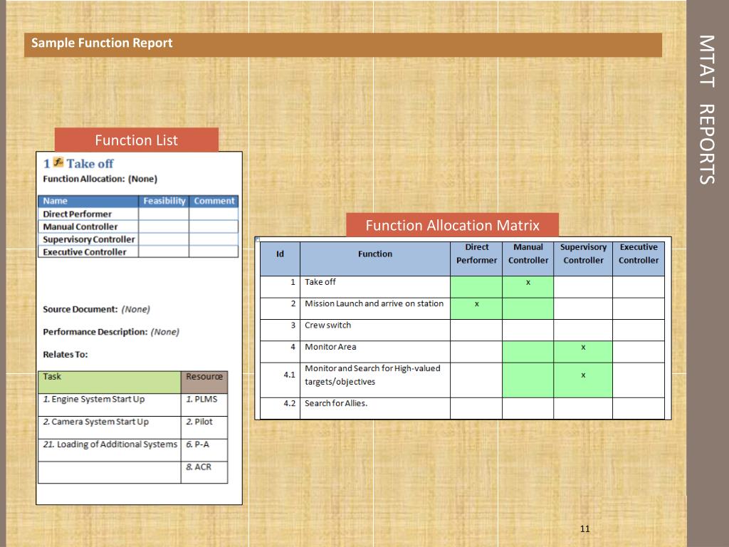Select Monitor and Search for High-valued targets row
The image size is (729, 547).
point(462,380)
